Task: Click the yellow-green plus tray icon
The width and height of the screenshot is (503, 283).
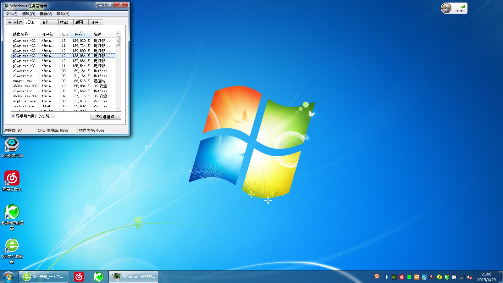Action: [439, 277]
